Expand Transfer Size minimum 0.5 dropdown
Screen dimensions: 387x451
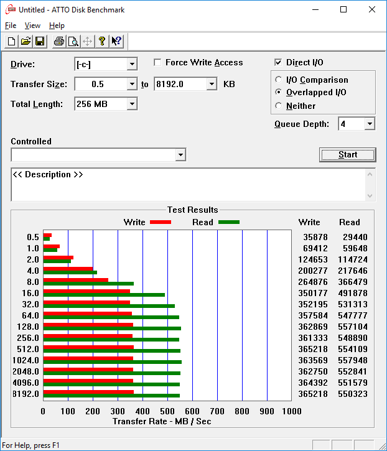pos(132,84)
